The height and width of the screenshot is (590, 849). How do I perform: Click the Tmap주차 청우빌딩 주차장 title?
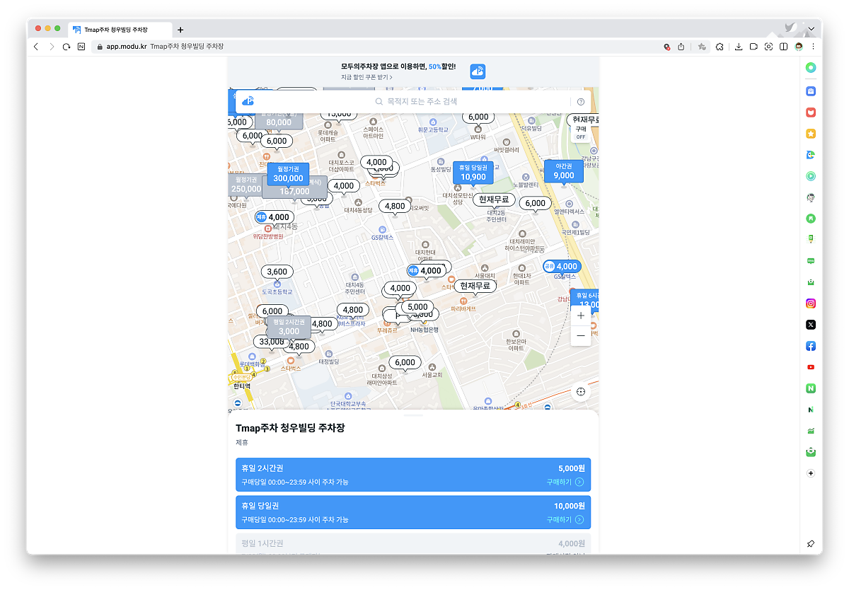click(x=290, y=428)
